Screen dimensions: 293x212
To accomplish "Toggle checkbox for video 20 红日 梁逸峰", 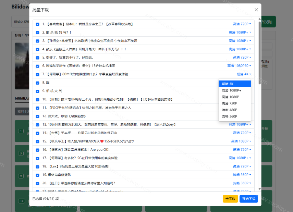I will click(38, 184).
